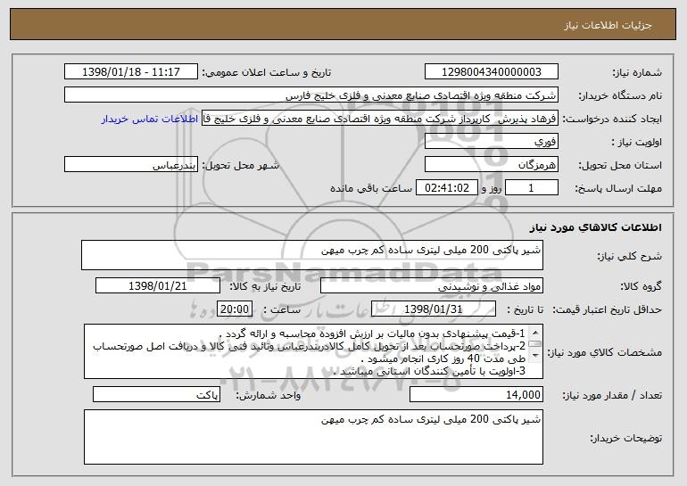
Task: Click the label تاریخ نیاز به کالا
Action: coord(265,287)
